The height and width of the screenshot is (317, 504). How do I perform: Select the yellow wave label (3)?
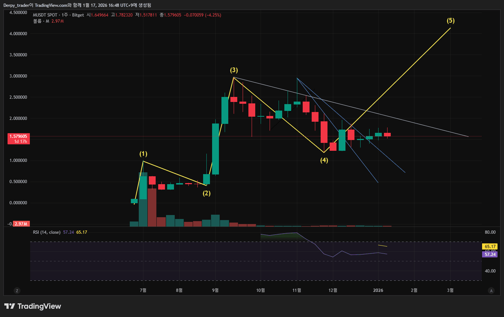[234, 70]
